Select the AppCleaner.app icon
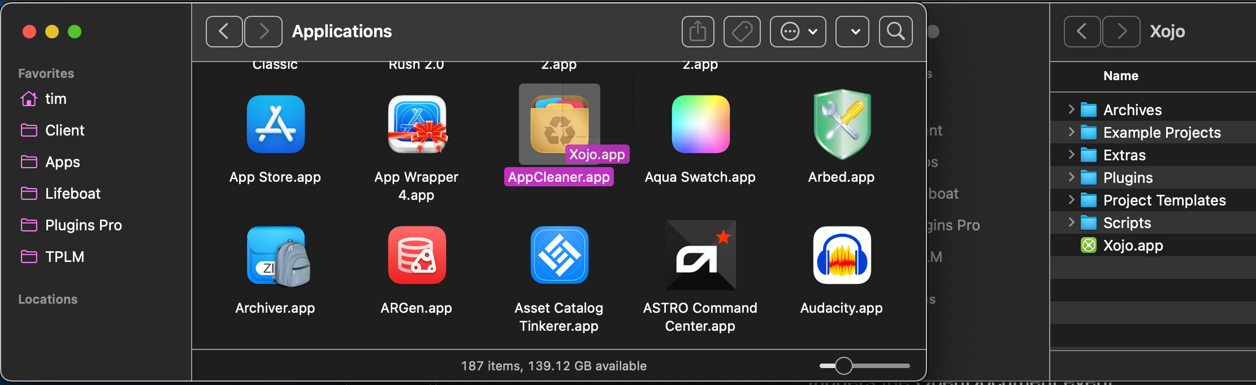The height and width of the screenshot is (385, 1256). point(559,124)
